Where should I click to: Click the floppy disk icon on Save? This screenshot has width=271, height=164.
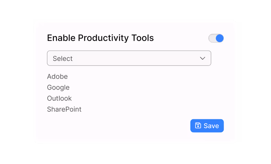198,125
